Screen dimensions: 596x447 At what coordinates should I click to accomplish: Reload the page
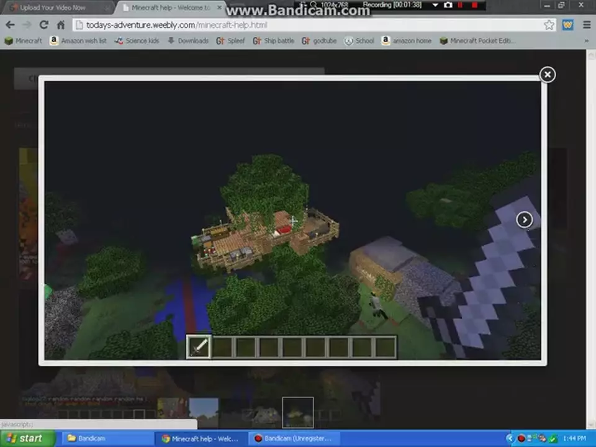tap(43, 25)
